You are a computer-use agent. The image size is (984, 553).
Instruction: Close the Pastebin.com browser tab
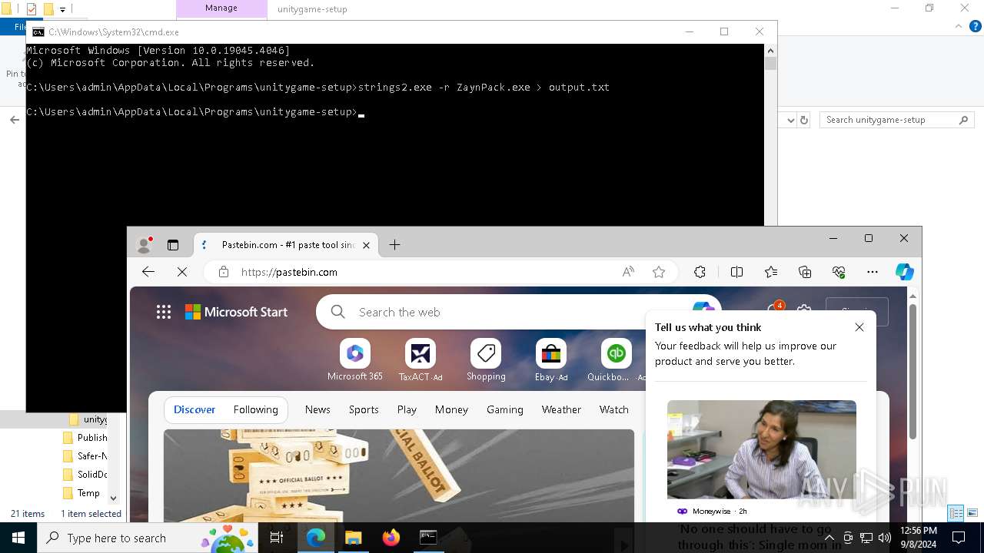[366, 245]
